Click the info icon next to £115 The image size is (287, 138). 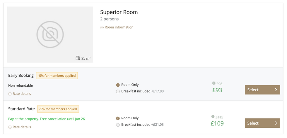click(x=213, y=117)
